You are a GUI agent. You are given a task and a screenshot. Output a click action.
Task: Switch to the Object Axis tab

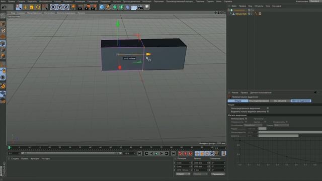pyautogui.click(x=280, y=101)
